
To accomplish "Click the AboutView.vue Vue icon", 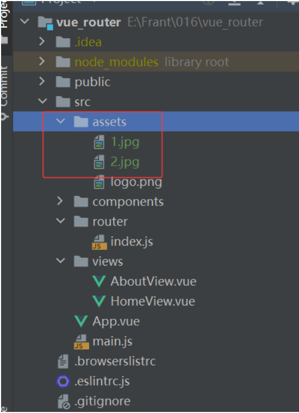I will click(99, 282).
